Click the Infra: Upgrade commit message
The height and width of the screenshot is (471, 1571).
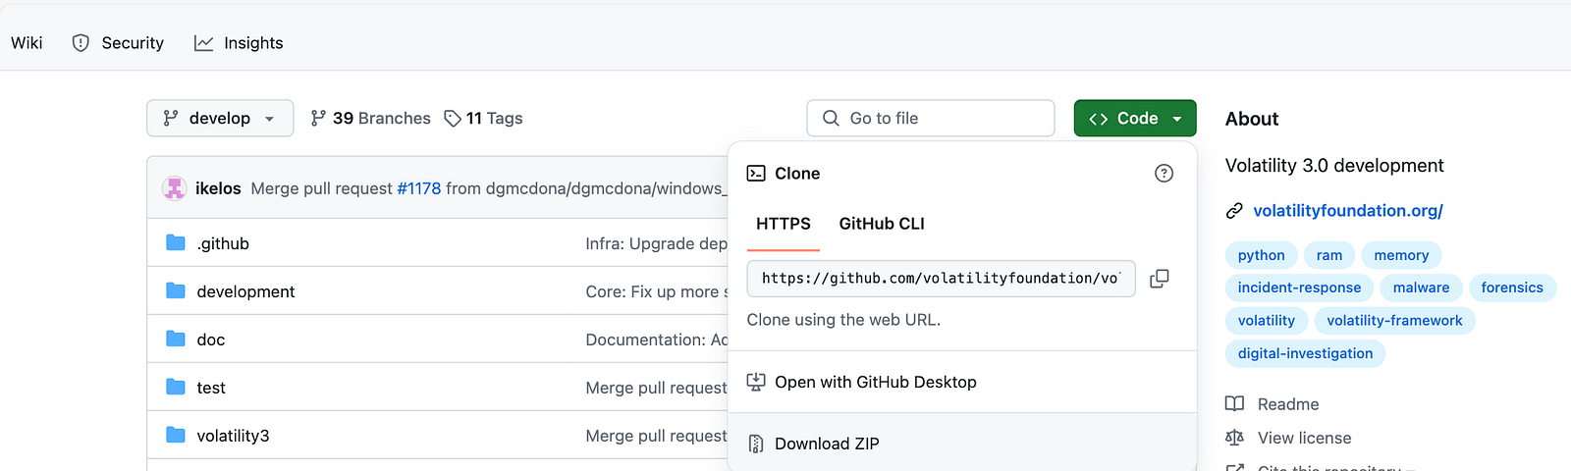657,243
